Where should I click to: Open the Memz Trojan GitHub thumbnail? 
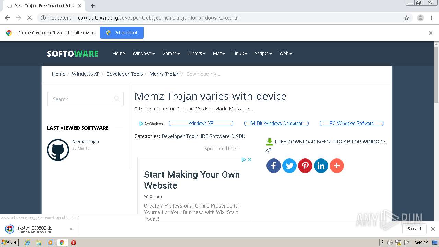click(x=58, y=150)
